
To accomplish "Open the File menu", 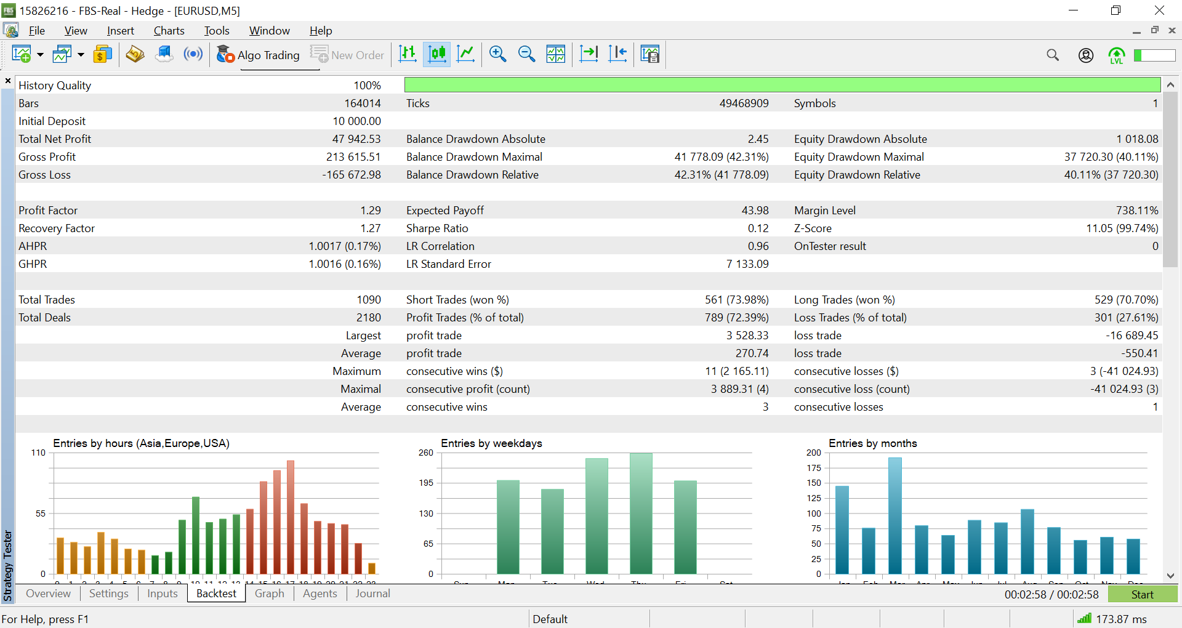I will 37,31.
